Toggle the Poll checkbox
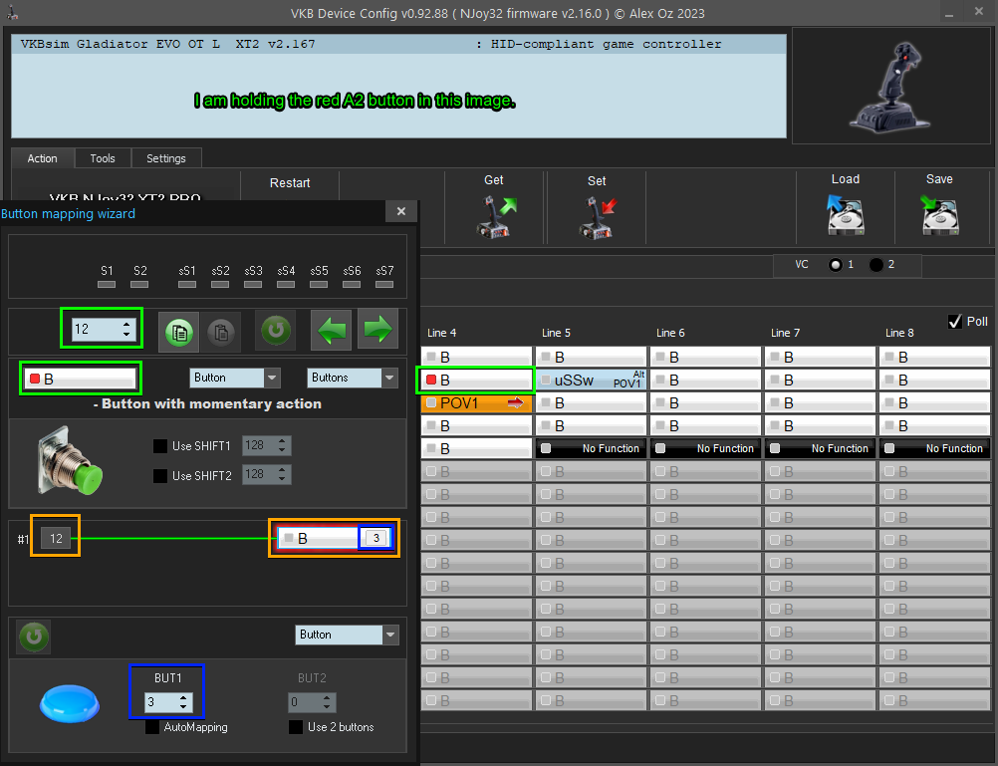Viewport: 998px width, 766px height. coord(955,321)
